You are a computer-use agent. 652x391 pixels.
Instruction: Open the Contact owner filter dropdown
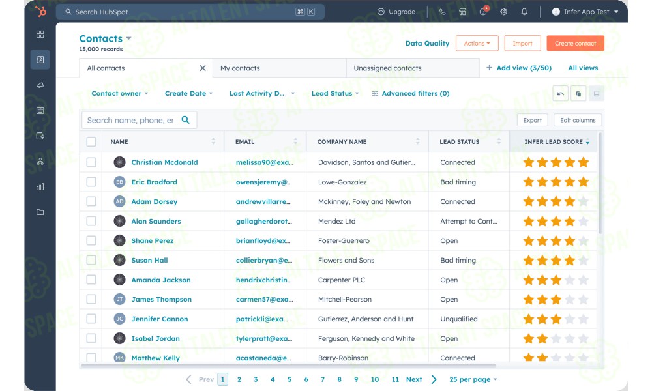pyautogui.click(x=120, y=93)
